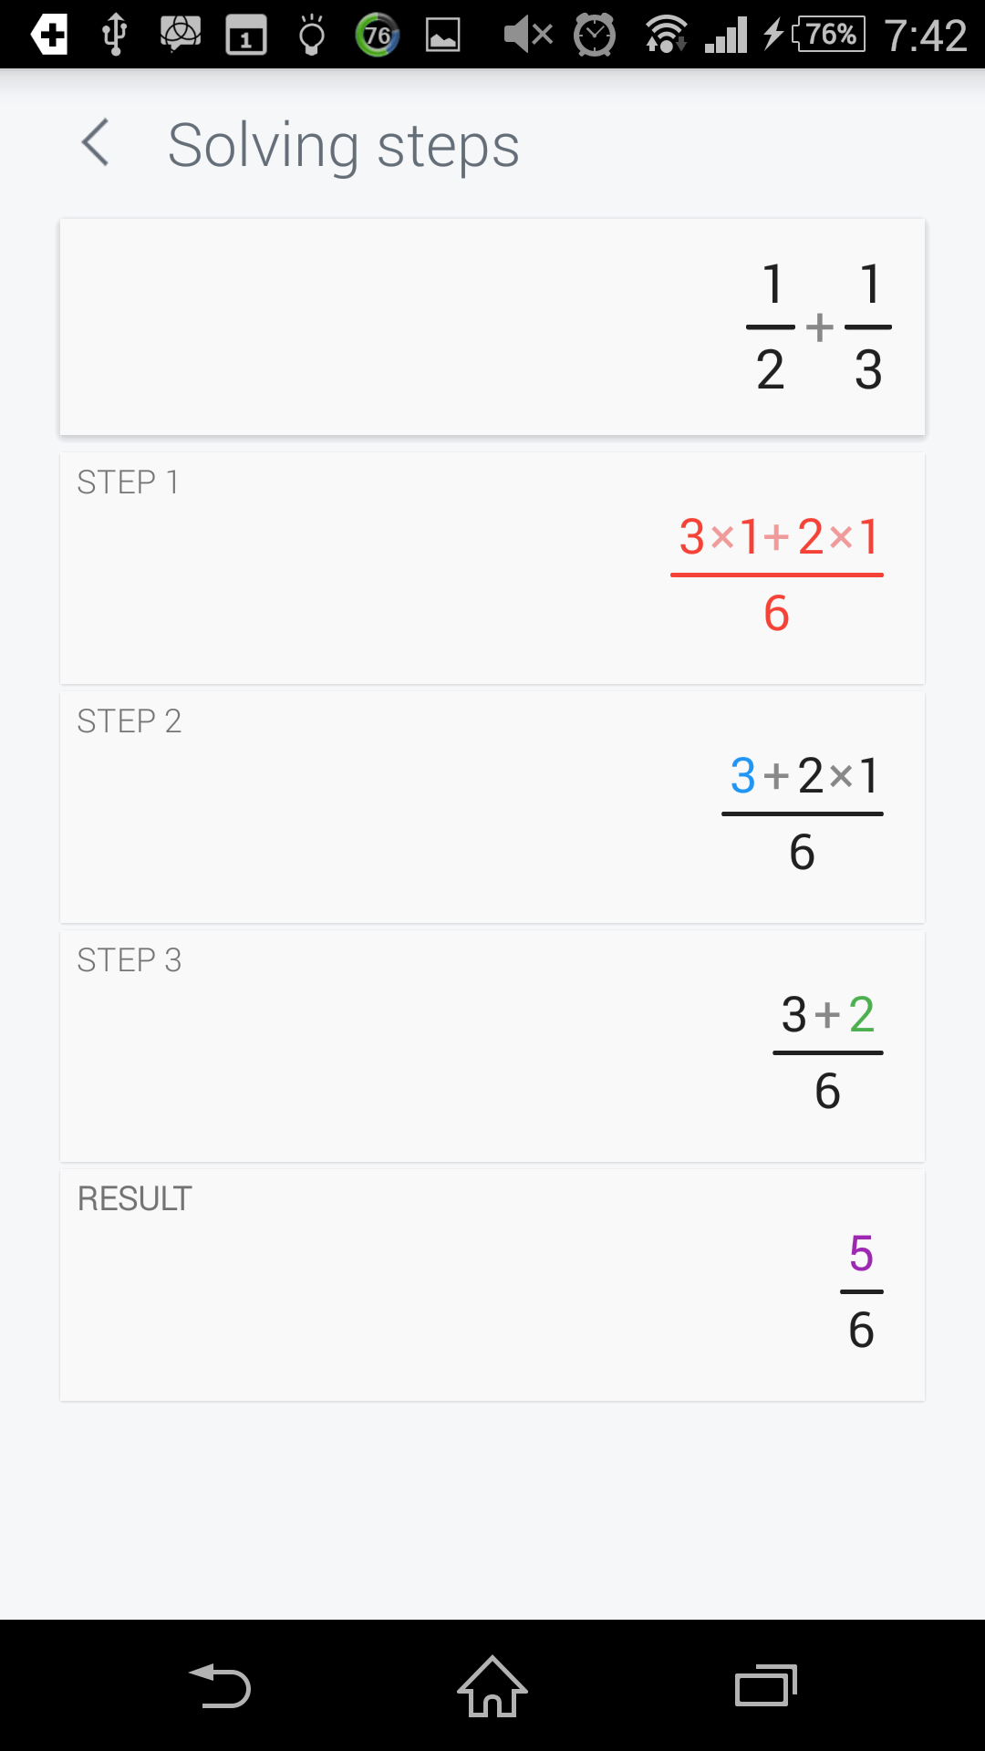
Task: Open the STEP 1 card
Action: click(493, 568)
